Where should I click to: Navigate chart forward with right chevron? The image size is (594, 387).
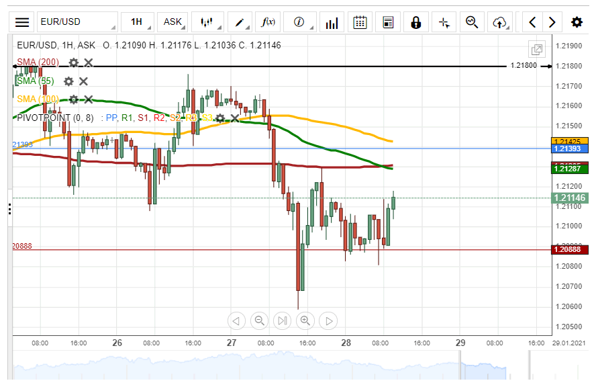click(552, 22)
